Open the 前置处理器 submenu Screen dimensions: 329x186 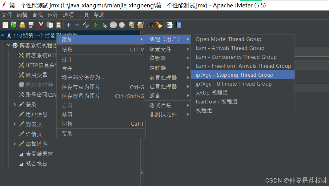point(168,78)
